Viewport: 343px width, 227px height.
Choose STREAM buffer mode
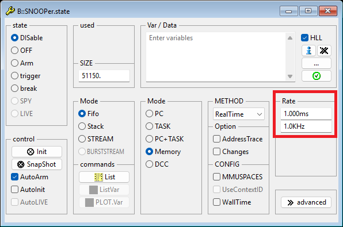(x=96, y=139)
